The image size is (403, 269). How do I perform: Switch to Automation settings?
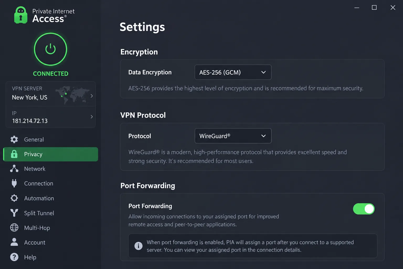(x=50, y=198)
